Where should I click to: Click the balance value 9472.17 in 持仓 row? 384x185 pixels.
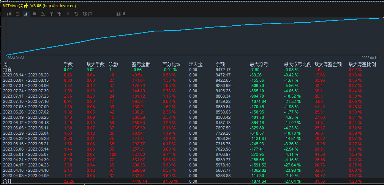[x=223, y=70]
